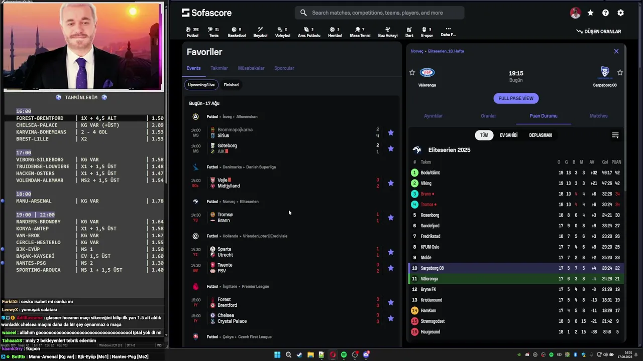Switch to the Events tab
The height and width of the screenshot is (361, 643).
[x=193, y=68]
